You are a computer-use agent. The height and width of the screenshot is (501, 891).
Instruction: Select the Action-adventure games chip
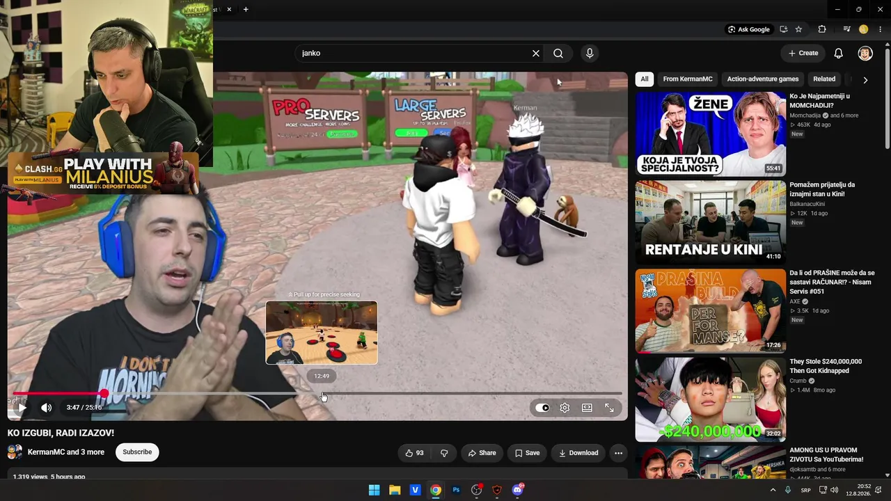[x=763, y=79]
